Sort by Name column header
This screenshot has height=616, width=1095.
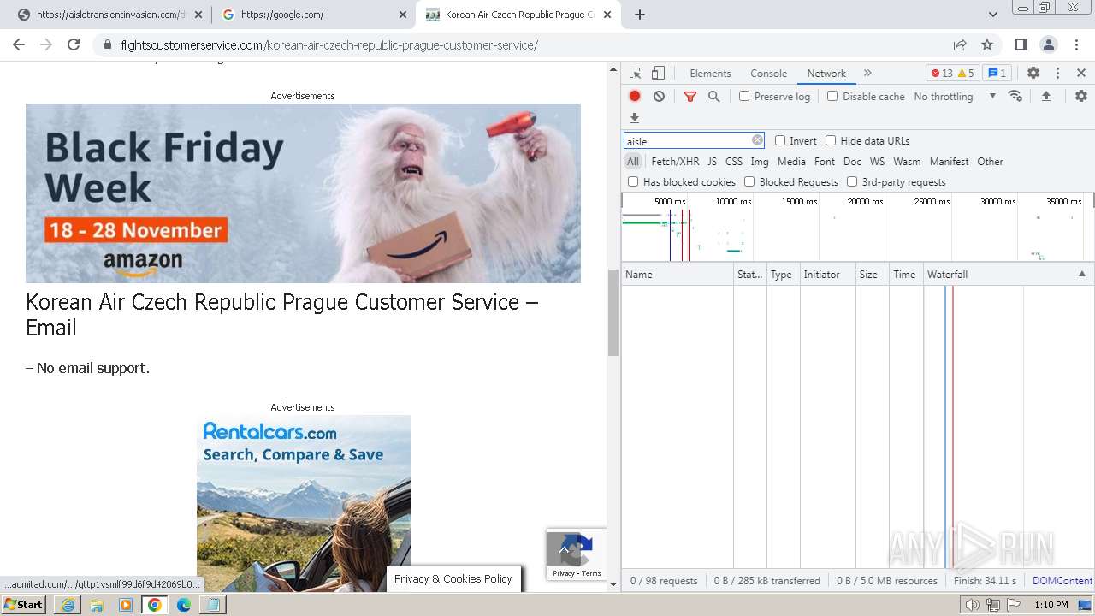click(678, 274)
